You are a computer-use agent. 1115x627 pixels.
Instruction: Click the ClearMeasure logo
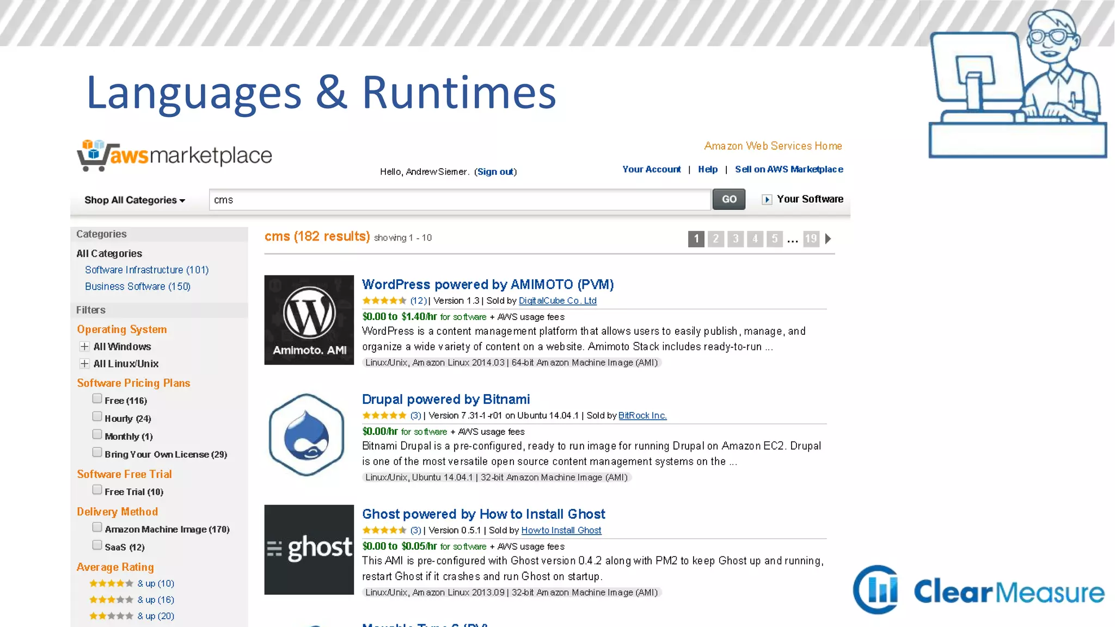(979, 590)
